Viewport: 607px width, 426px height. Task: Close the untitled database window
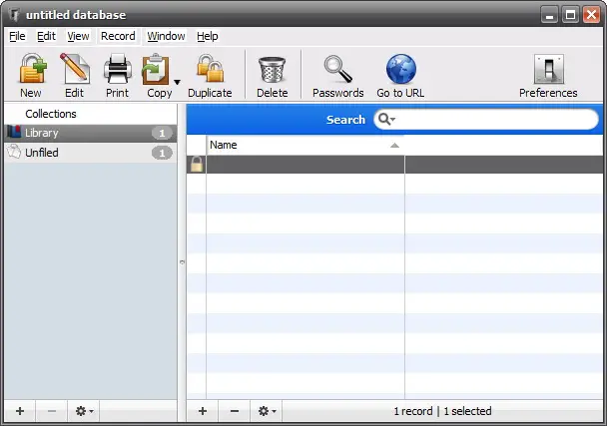coord(591,15)
